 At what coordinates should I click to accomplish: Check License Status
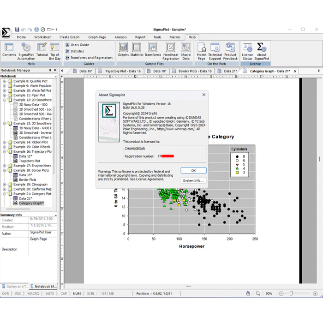[247, 50]
